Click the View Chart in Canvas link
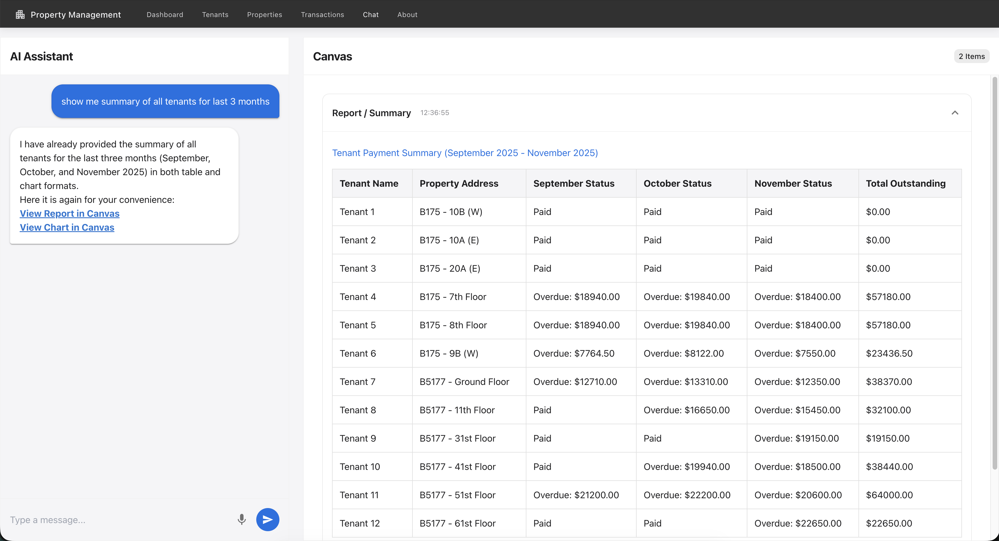The image size is (999, 541). [67, 227]
